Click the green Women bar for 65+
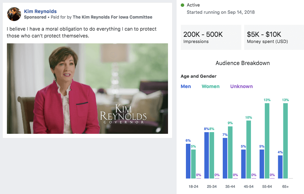The height and width of the screenshot is (194, 304). (x=285, y=141)
